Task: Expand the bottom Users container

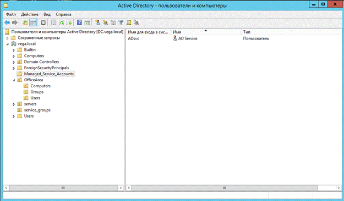Action: 14,116
